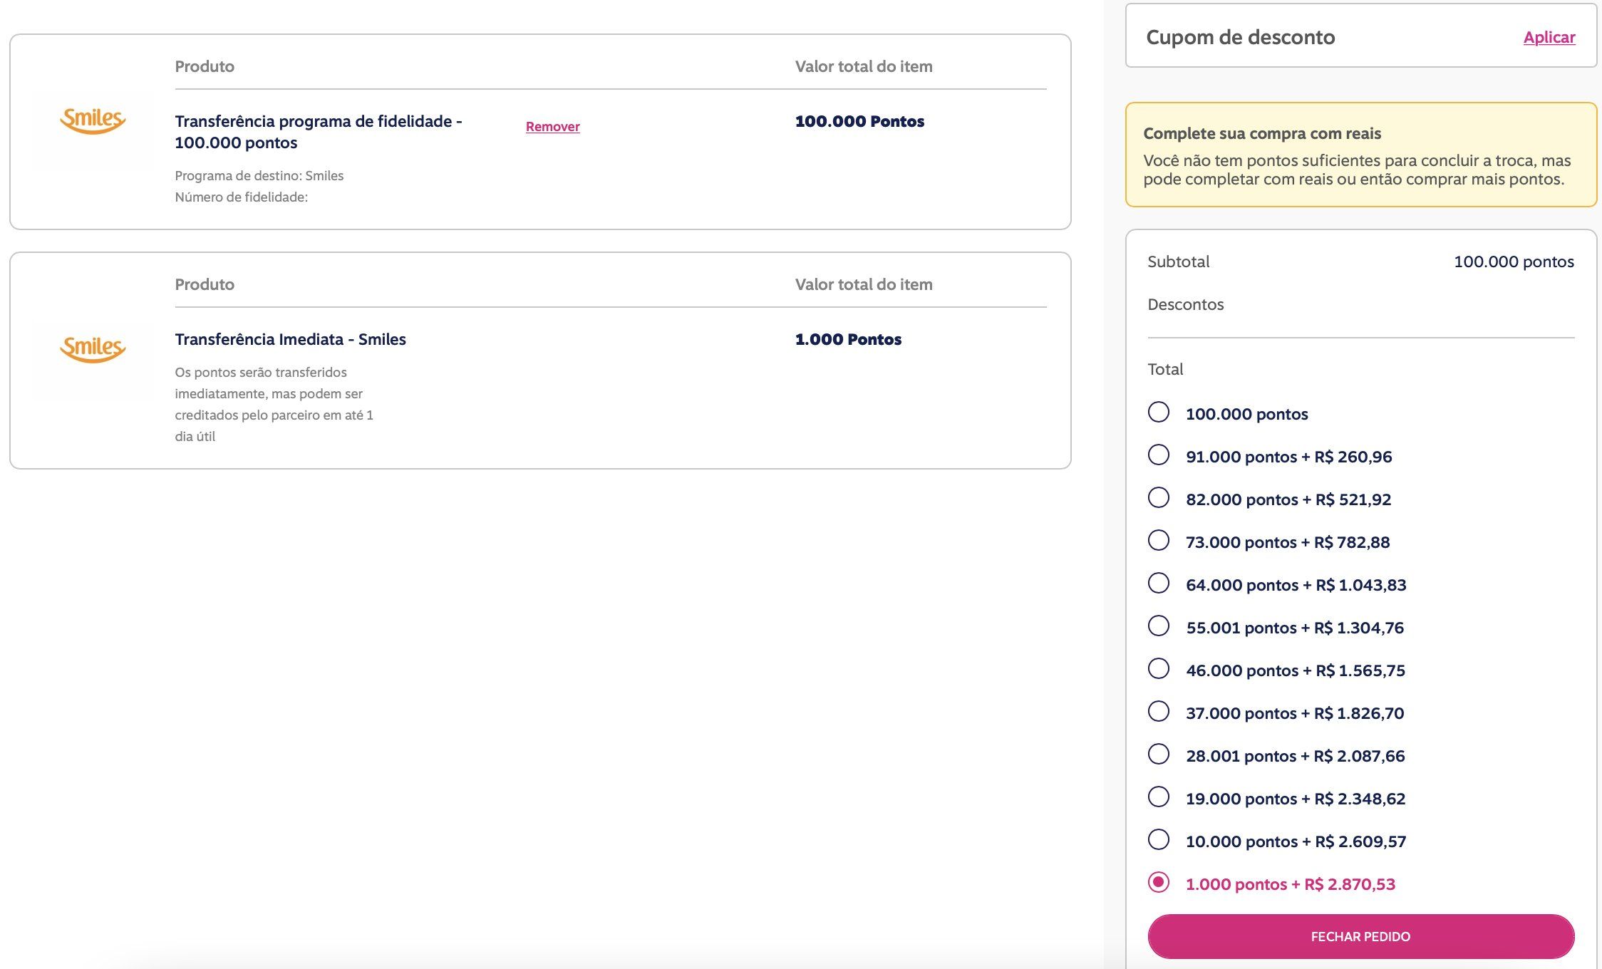This screenshot has height=969, width=1602.
Task: Apply a discount coupon via Aplicar
Action: [x=1549, y=37]
